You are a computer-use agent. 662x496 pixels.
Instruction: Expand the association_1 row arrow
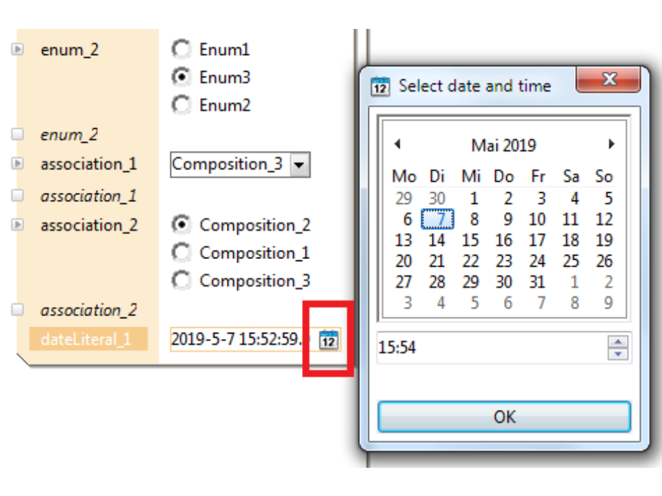[x=18, y=164]
